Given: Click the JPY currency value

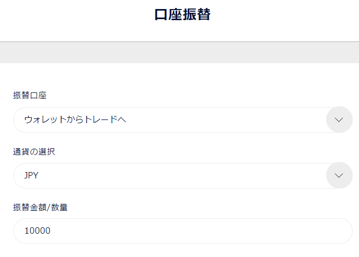Looking at the screenshot, I should point(31,175).
